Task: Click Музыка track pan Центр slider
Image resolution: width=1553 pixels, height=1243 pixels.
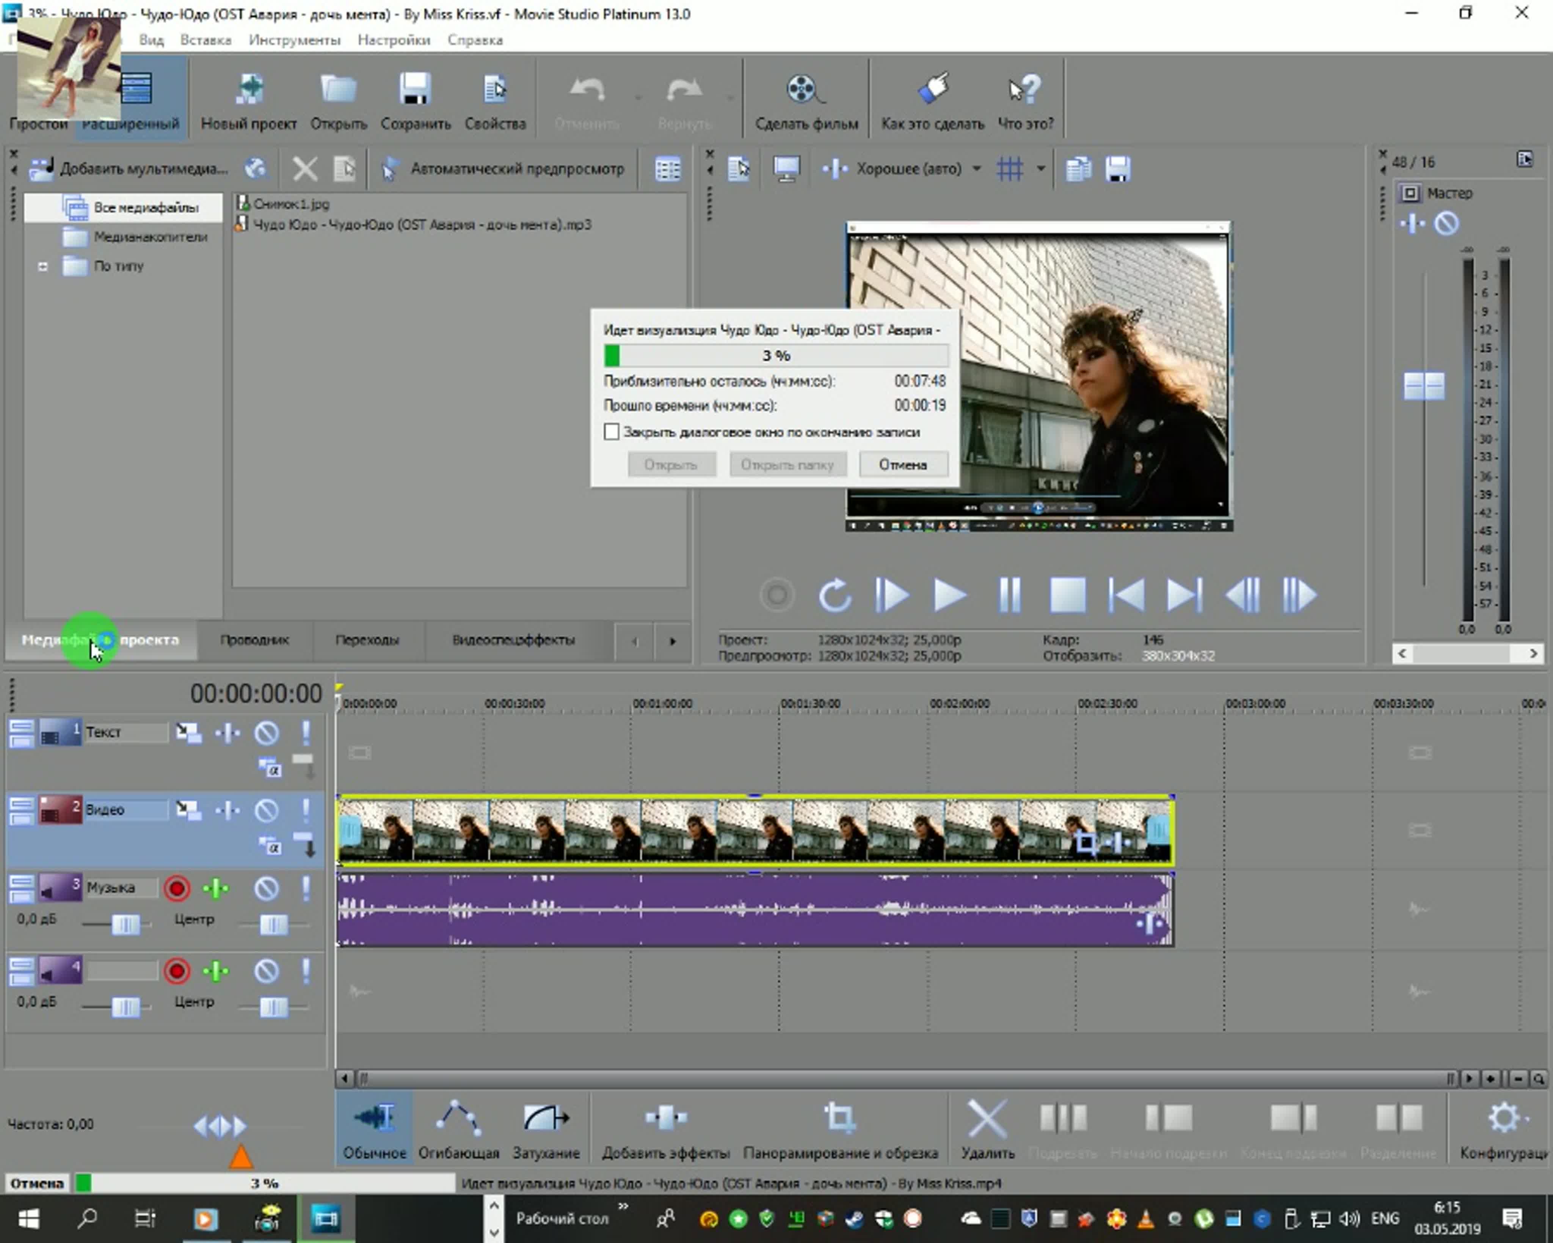Action: point(274,924)
